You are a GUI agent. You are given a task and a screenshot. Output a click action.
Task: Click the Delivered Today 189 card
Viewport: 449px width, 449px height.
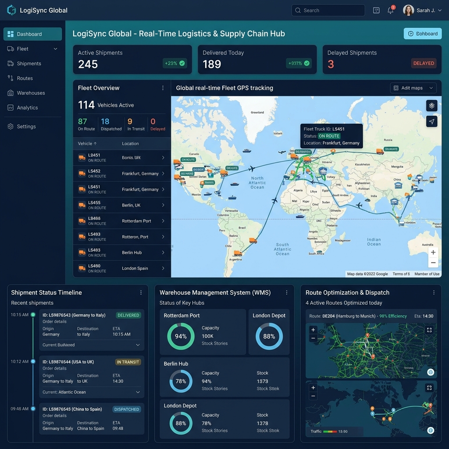257,60
